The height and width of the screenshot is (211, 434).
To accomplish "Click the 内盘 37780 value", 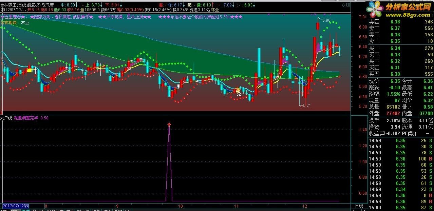I will (426, 114).
